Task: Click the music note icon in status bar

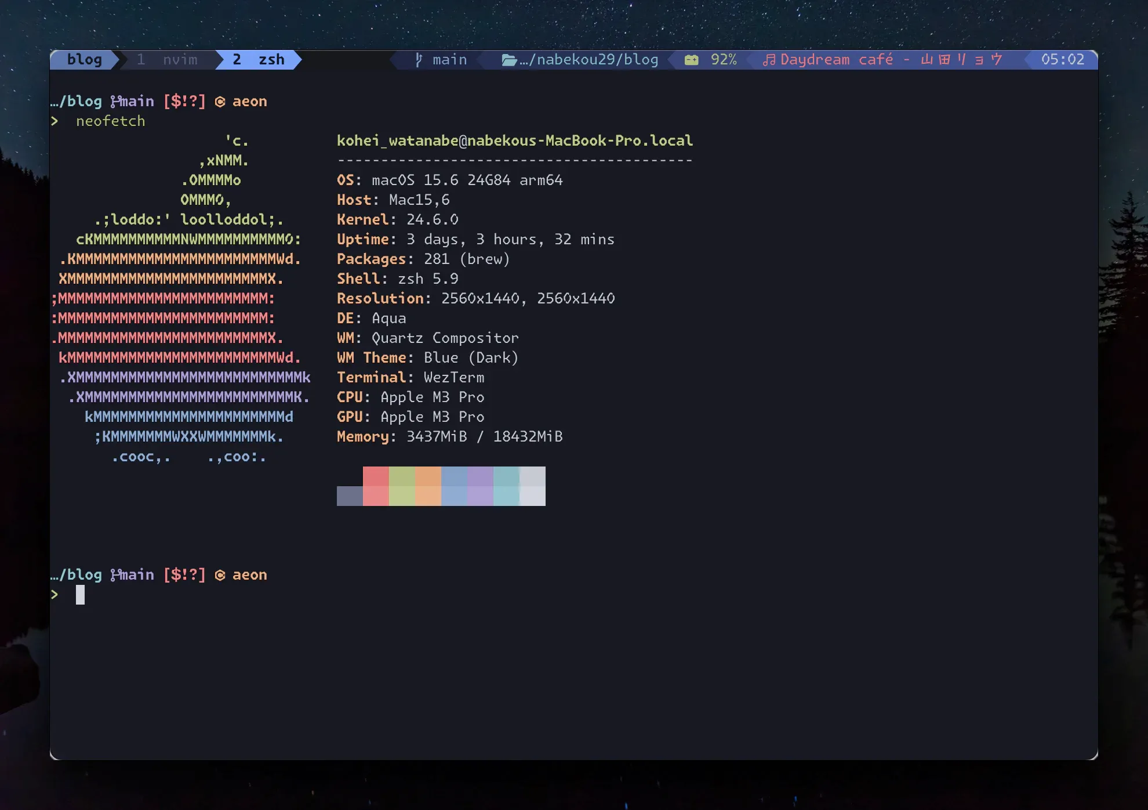Action: 769,60
